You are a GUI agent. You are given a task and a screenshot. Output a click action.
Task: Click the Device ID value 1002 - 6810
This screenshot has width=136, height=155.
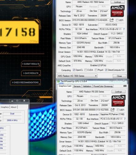pyautogui.click(x=79, y=114)
